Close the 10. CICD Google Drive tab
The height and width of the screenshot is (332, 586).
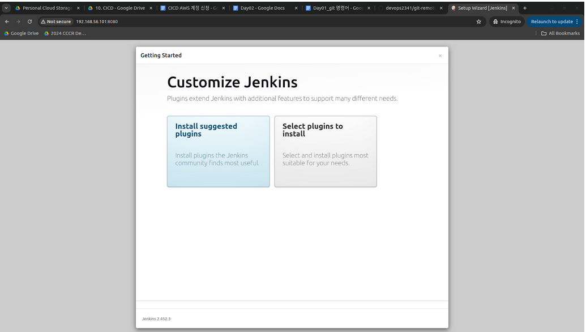[x=151, y=8]
